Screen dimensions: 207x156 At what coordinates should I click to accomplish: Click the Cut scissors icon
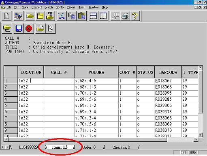point(62,16)
